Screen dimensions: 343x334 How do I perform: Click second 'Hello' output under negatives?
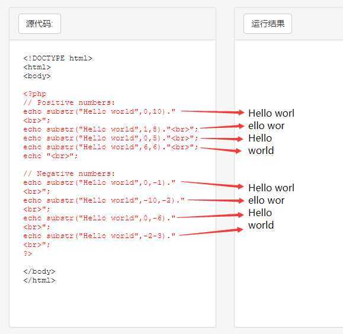[260, 213]
